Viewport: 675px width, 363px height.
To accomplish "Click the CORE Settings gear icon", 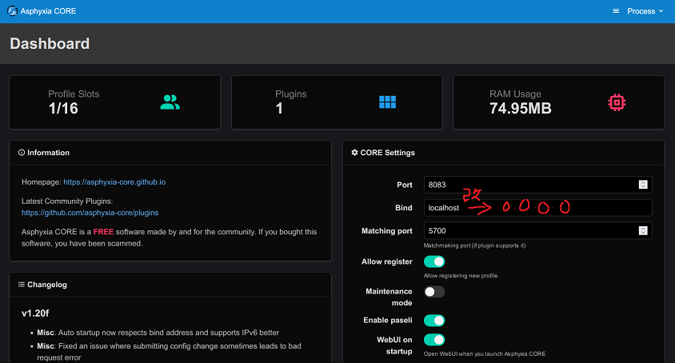I will click(355, 153).
